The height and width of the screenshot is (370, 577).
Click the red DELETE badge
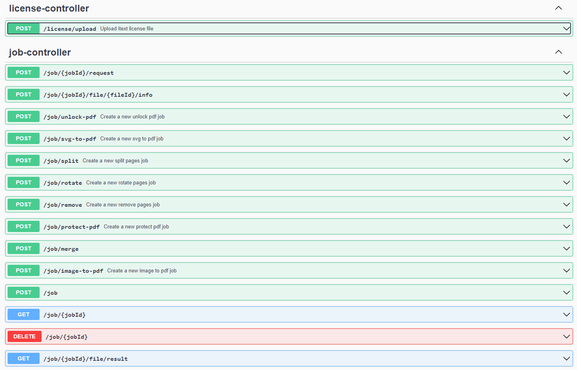tap(24, 337)
